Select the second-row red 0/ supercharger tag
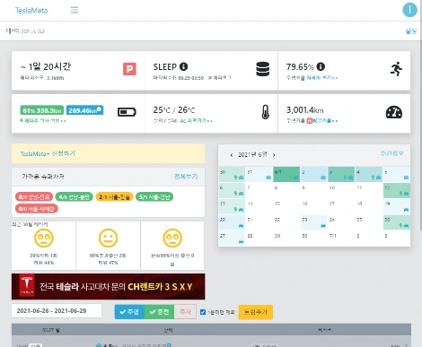 (37, 209)
